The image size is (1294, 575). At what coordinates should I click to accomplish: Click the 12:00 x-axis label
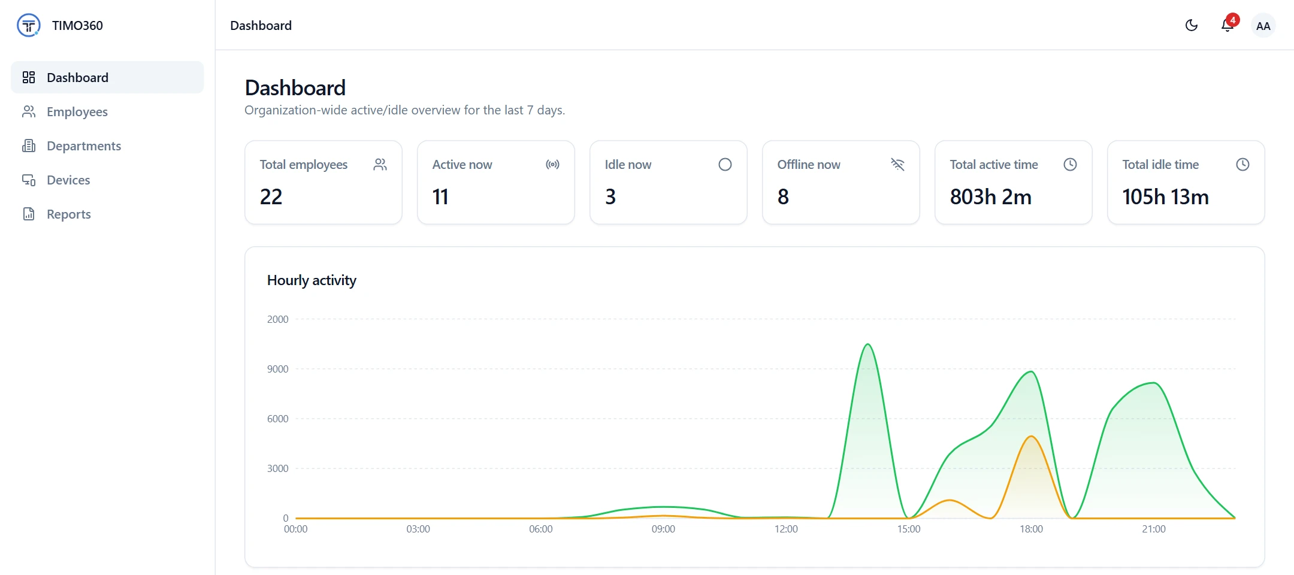point(786,529)
